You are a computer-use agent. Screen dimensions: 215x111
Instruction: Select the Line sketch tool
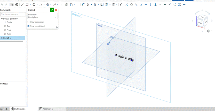click(x=22, y=5)
